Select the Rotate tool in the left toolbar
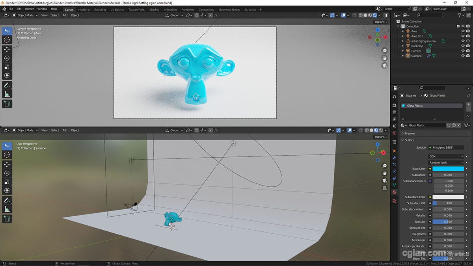The image size is (473, 266). [6, 58]
